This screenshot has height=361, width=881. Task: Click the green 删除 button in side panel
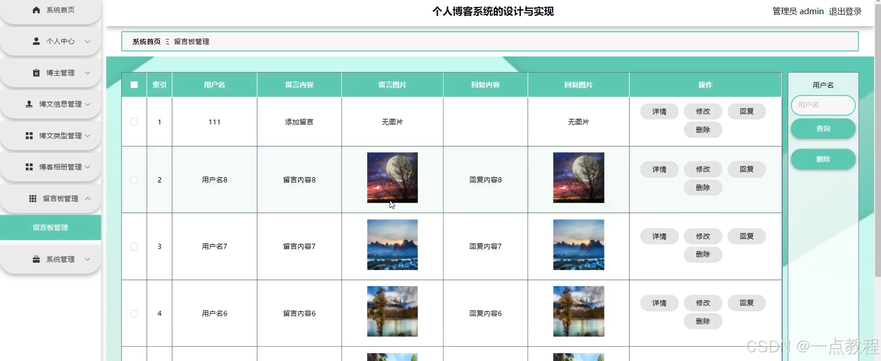pyautogui.click(x=823, y=159)
